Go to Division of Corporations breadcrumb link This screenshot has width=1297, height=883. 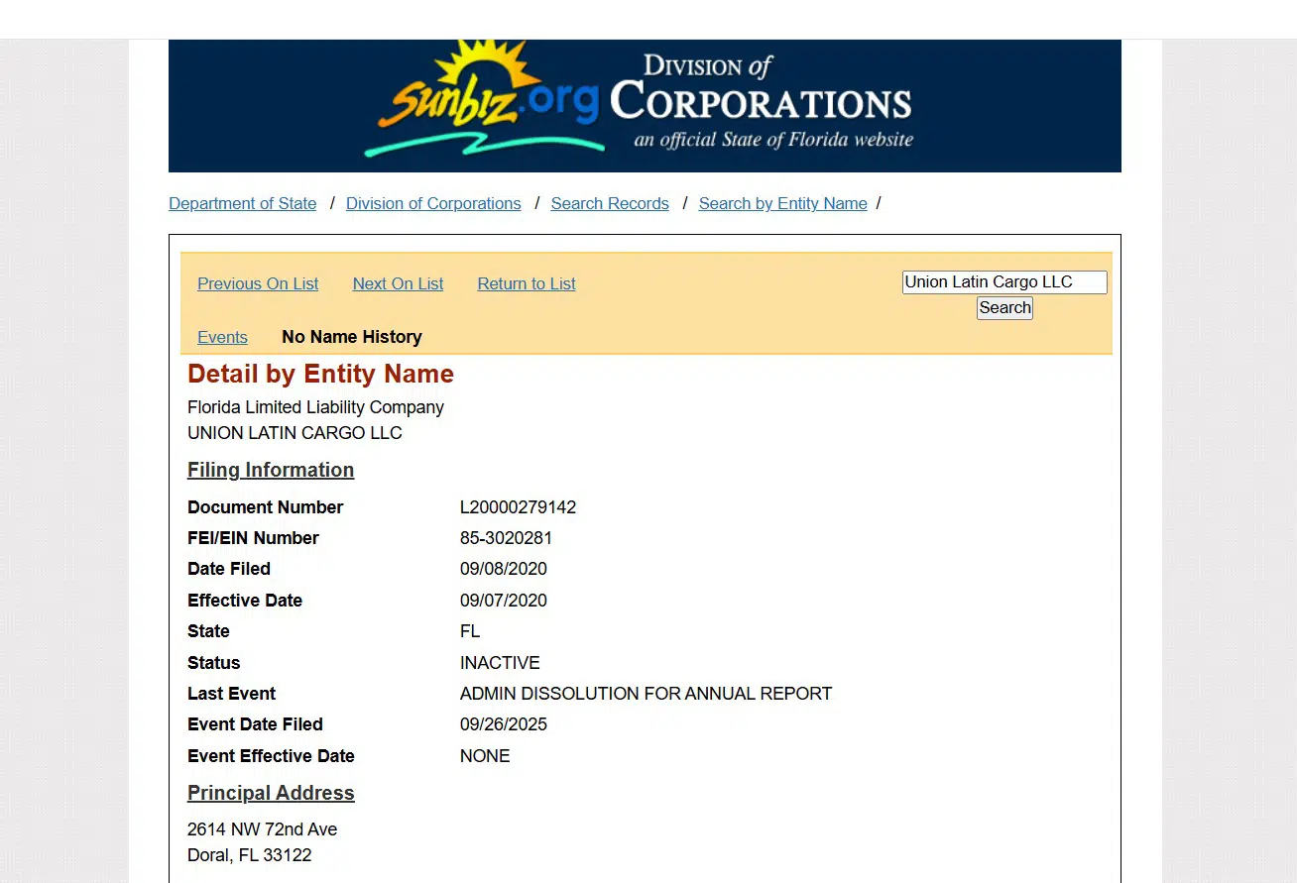(433, 203)
